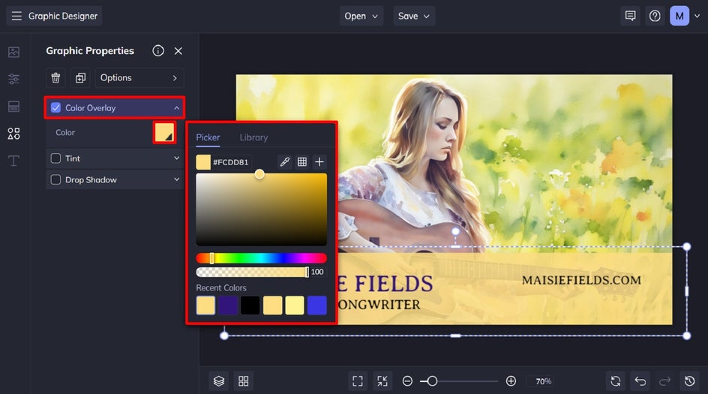
Task: Open the Image Manager sidebar icon
Action: pos(14,52)
